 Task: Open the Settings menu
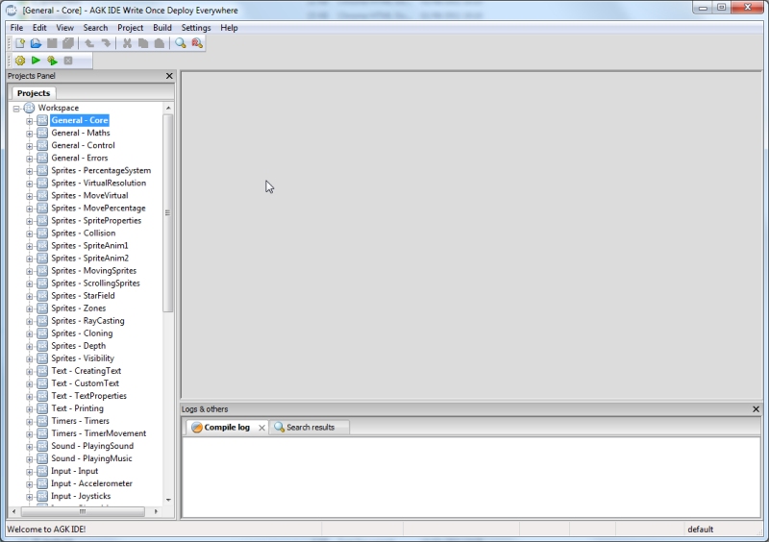pyautogui.click(x=196, y=28)
